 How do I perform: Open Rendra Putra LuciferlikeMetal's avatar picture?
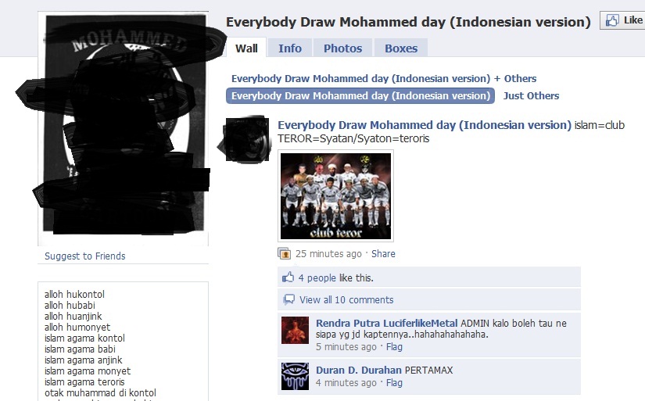[x=295, y=331]
